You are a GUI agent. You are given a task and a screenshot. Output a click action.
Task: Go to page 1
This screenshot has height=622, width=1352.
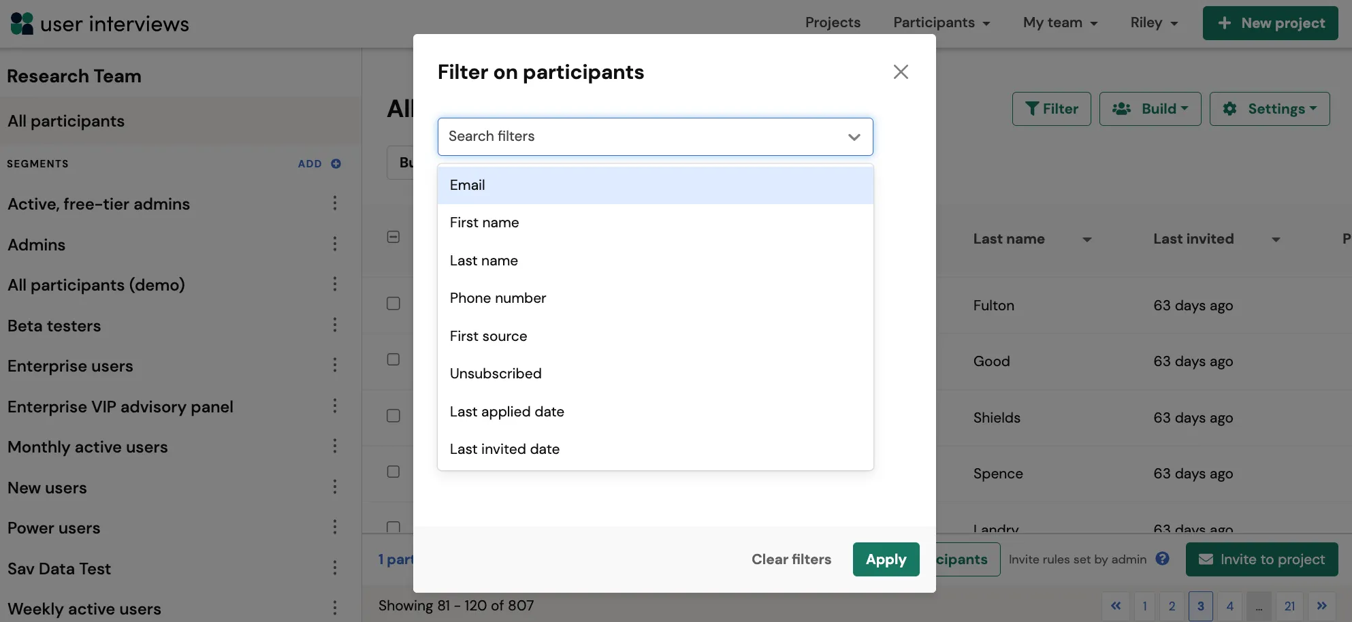[x=1145, y=606]
